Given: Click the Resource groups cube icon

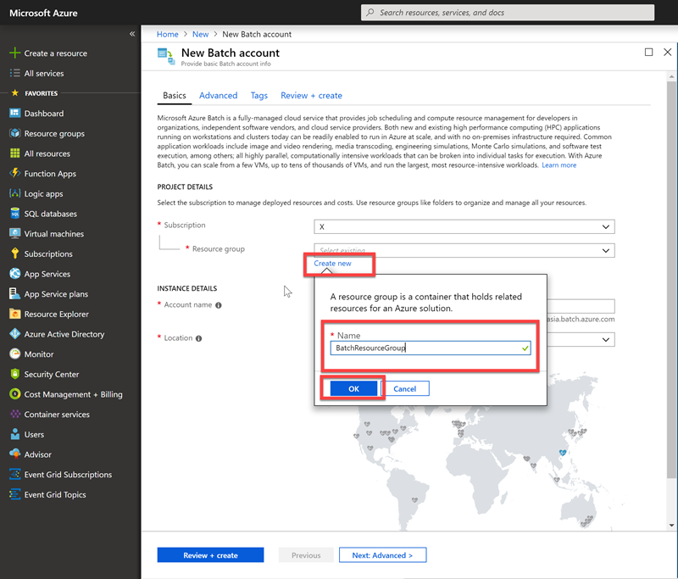Looking at the screenshot, I should pos(14,133).
